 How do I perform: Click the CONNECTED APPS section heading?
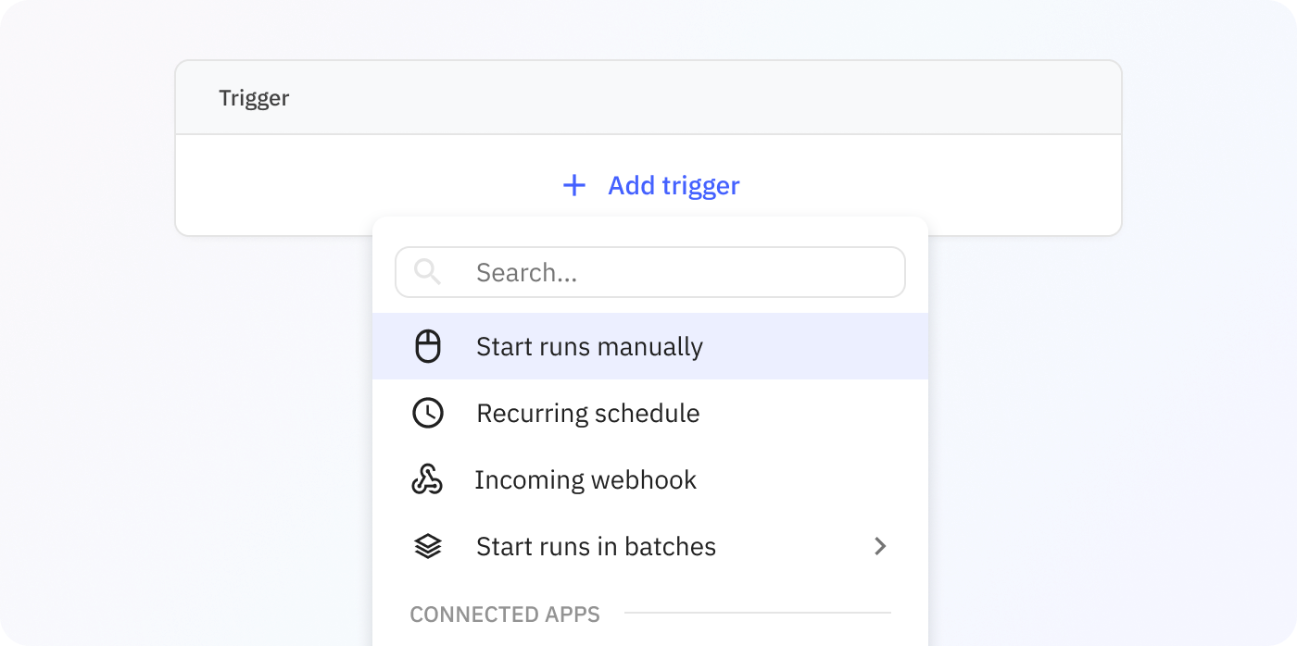click(x=505, y=614)
